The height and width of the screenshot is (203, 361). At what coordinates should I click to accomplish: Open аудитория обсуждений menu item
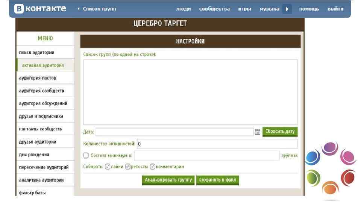click(46, 104)
